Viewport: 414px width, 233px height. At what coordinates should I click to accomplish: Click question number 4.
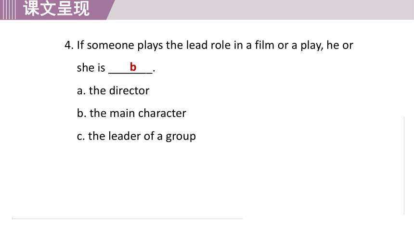coord(69,45)
